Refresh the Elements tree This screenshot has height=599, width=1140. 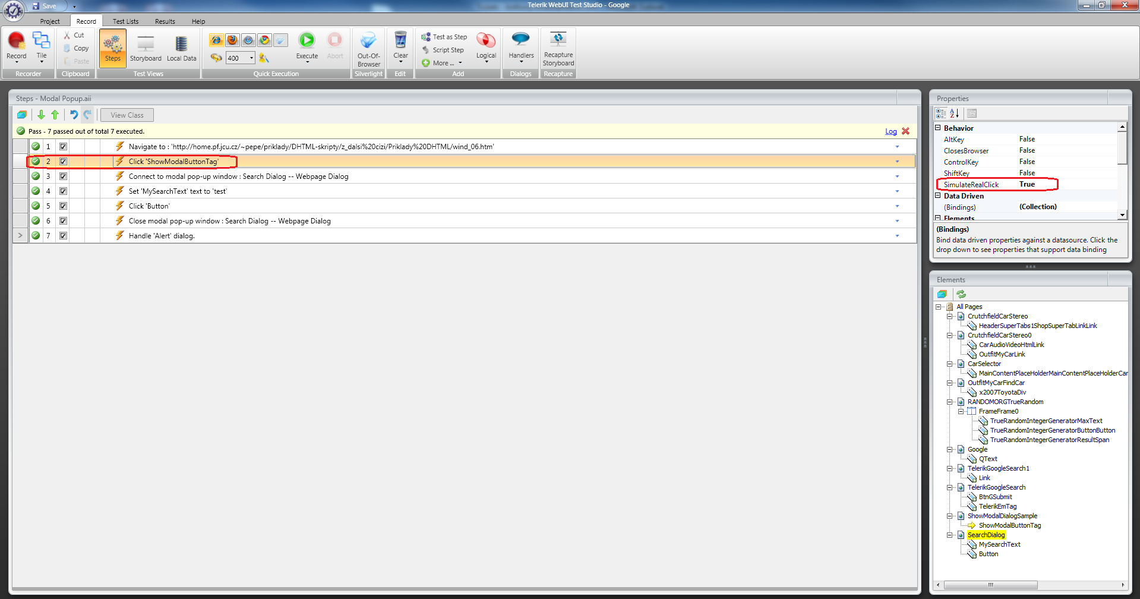point(961,294)
